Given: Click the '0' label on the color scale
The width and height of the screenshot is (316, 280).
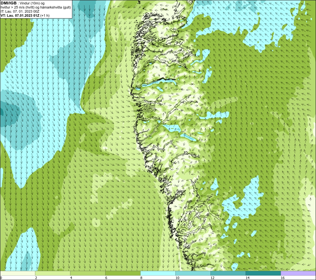Looking at the screenshot, I should pos(1,278).
